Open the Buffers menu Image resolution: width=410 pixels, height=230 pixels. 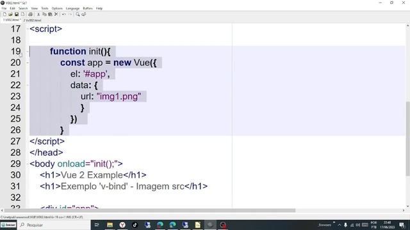(88, 8)
